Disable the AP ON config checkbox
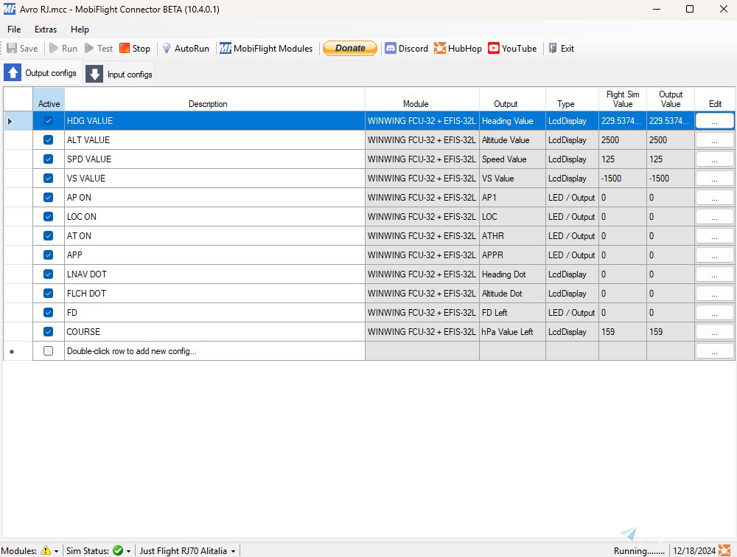737x557 pixels. coord(49,198)
